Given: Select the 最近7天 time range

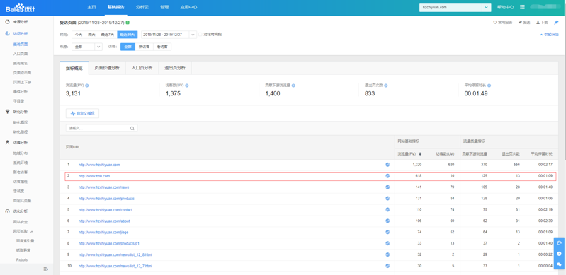Looking at the screenshot, I should [108, 35].
